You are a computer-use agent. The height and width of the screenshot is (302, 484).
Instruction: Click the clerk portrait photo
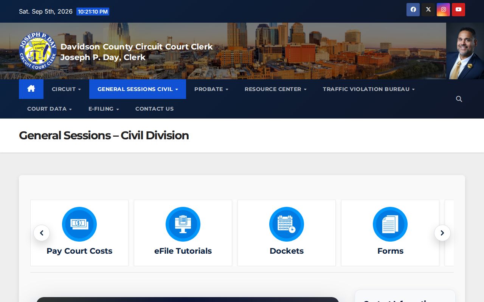[465, 51]
